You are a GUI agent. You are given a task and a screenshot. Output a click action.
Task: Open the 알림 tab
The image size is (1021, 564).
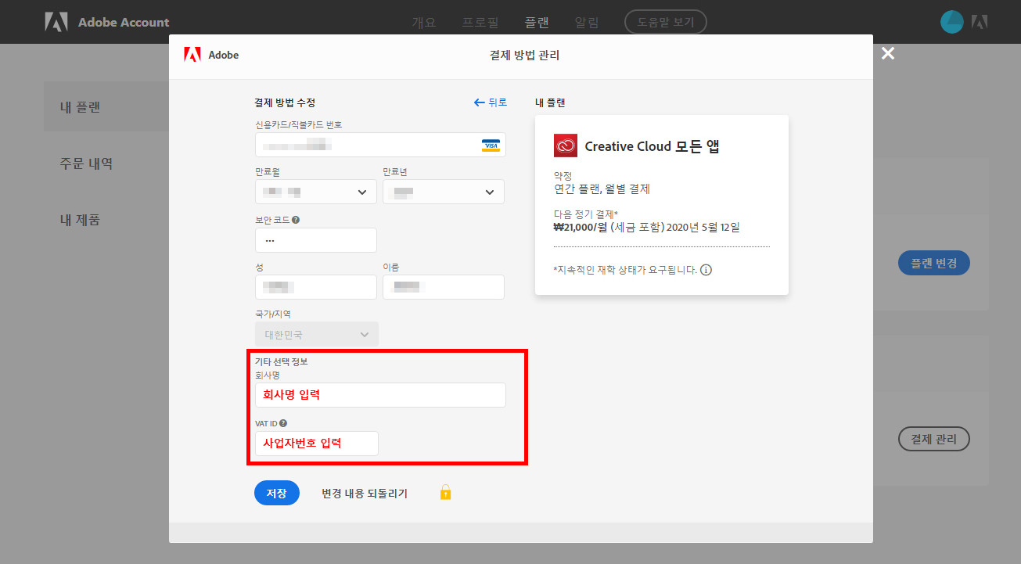[587, 22]
